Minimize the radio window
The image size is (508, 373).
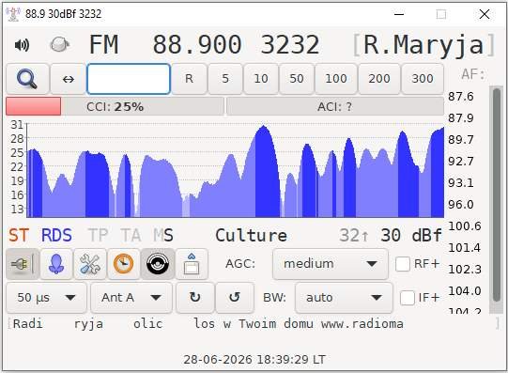(399, 14)
